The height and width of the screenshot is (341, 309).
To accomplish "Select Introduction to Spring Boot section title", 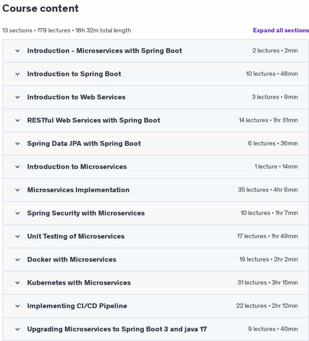I will tap(74, 74).
